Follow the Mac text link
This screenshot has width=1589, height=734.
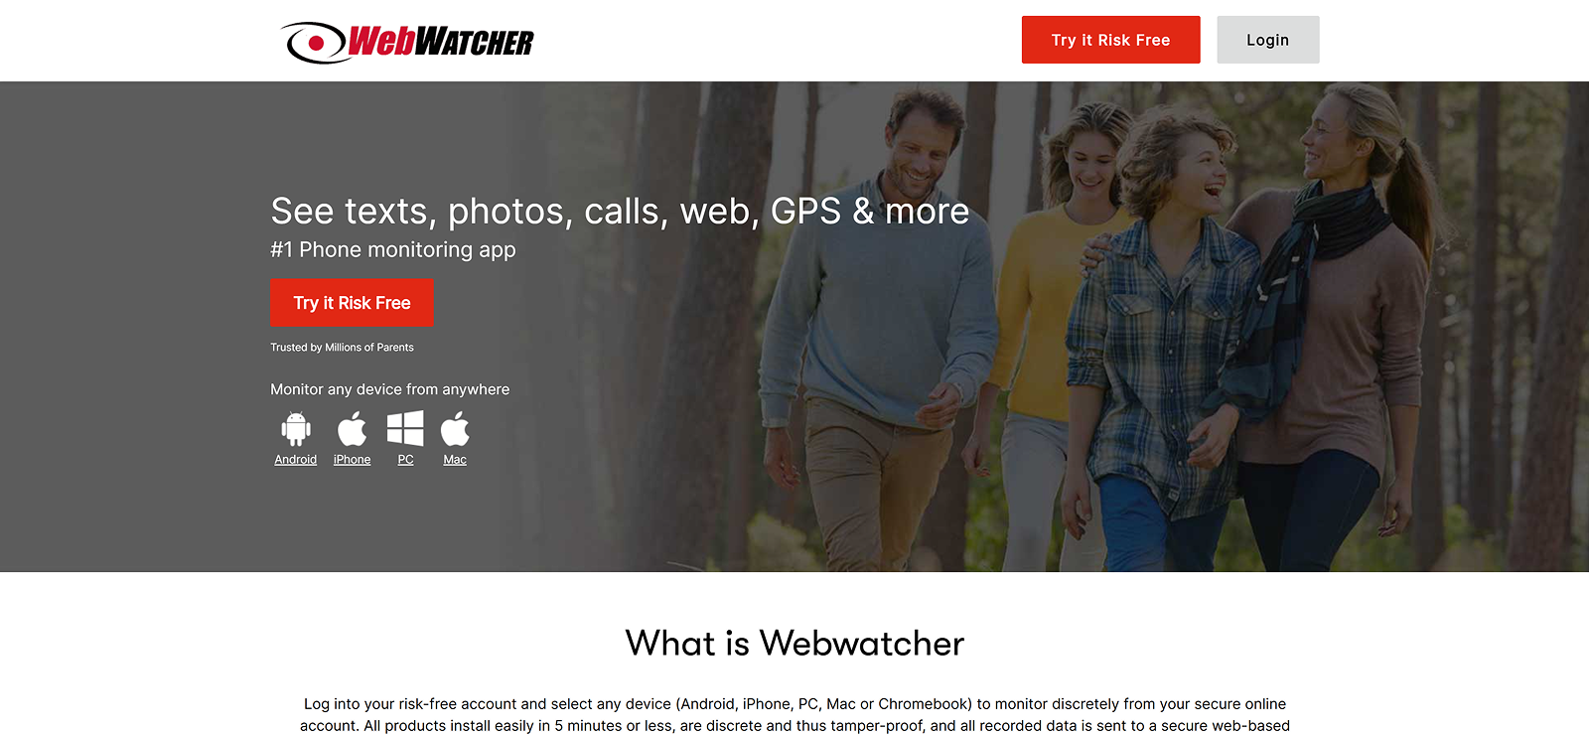(455, 460)
